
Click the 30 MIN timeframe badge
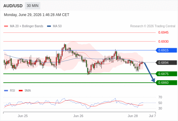pyautogui.click(x=33, y=6)
